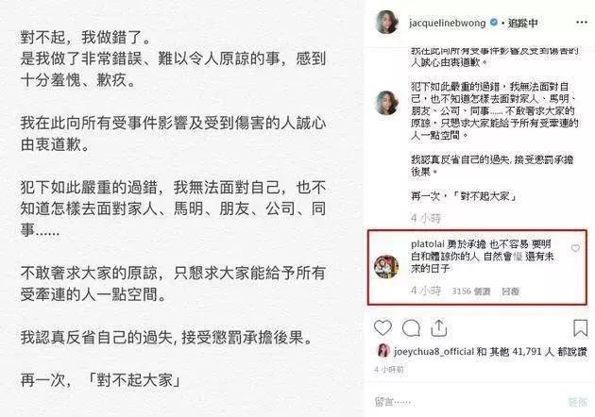The height and width of the screenshot is (417, 595).
Task: Click verified badge next to jacquelinebwong
Action: coord(493,23)
